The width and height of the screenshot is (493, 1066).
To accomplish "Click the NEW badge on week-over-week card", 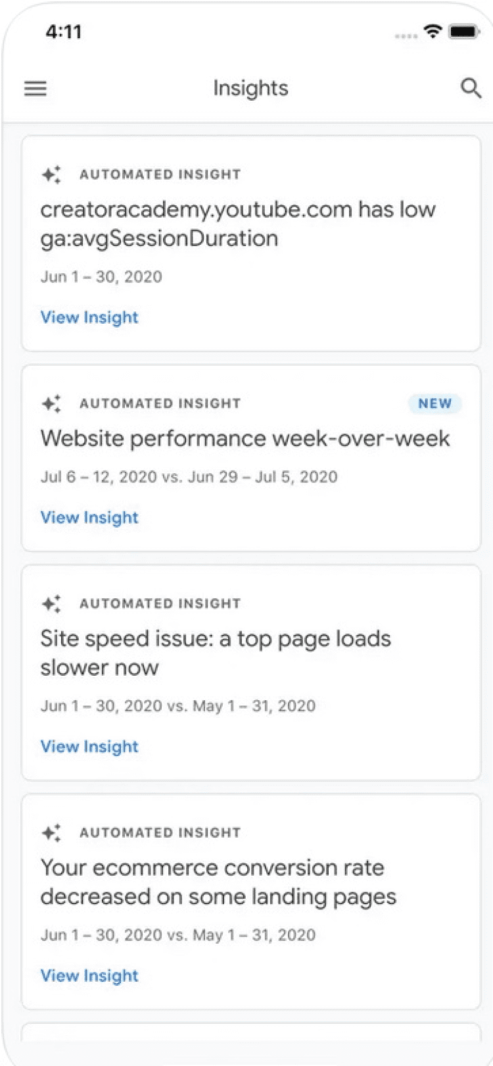I will point(434,403).
